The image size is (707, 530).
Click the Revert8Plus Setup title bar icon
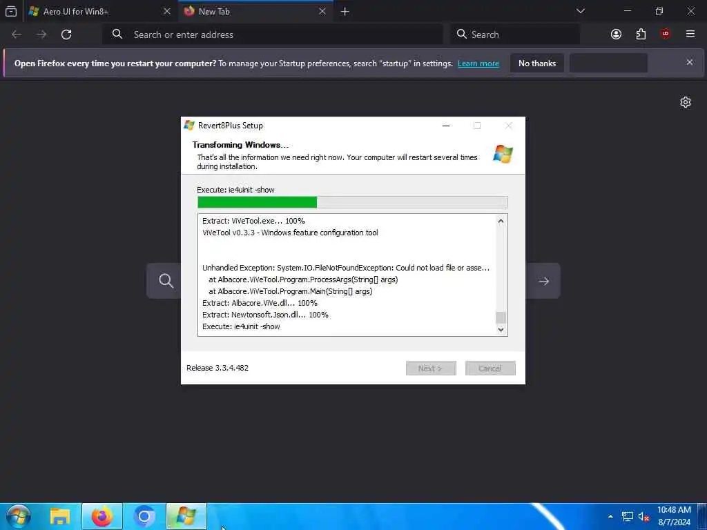tap(189, 126)
